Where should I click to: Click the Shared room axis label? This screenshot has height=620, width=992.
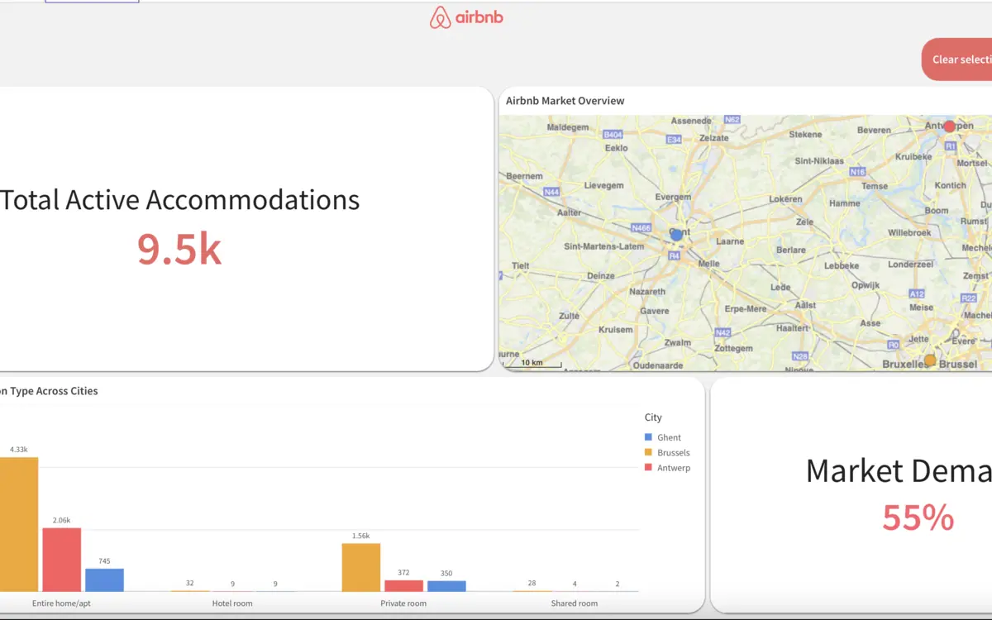click(x=575, y=603)
